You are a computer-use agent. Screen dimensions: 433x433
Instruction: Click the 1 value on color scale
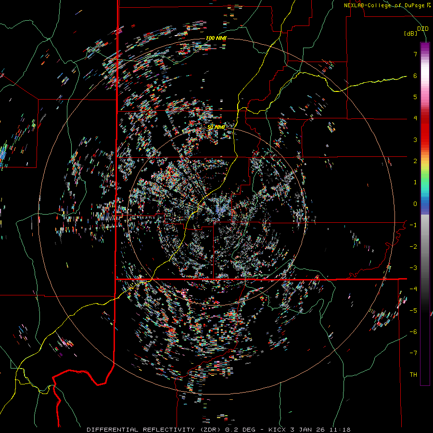tap(415, 182)
